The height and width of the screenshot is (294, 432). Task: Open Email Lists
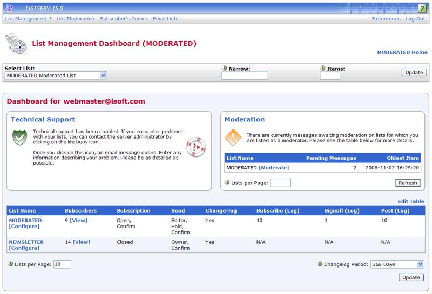166,19
